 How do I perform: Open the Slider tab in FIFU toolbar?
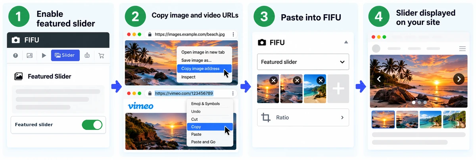pos(65,55)
